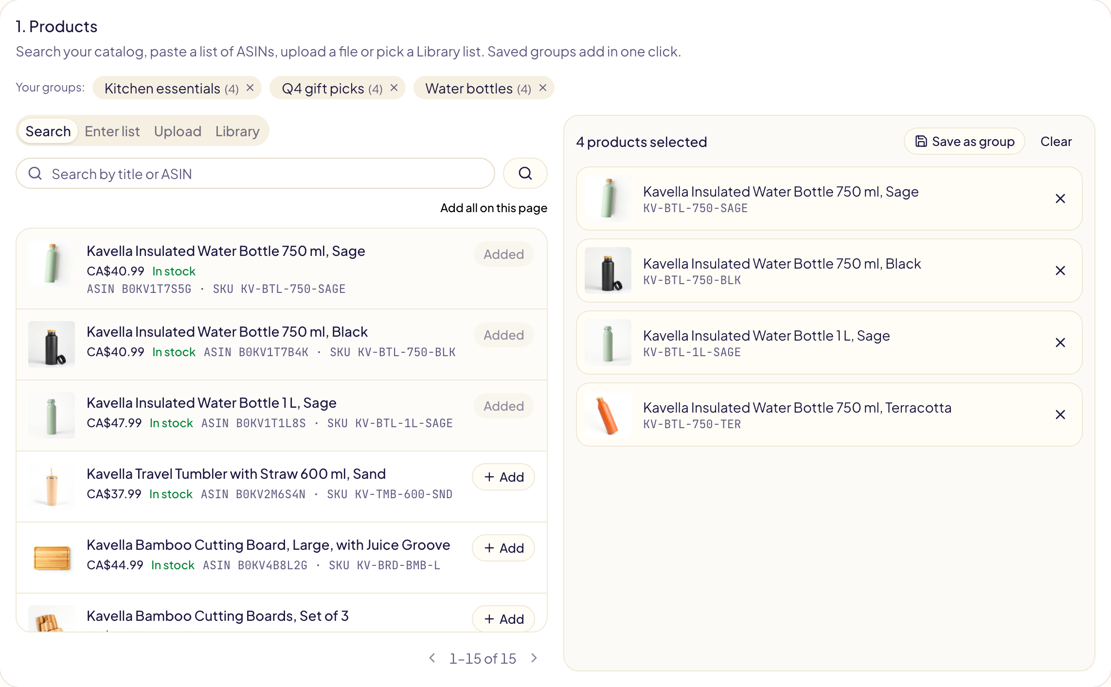Add Bamboo Cutting Boards Set of 3
This screenshot has width=1111, height=687.
coord(503,619)
